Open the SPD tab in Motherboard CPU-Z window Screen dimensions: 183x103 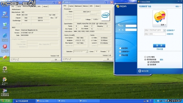tap(39, 6)
